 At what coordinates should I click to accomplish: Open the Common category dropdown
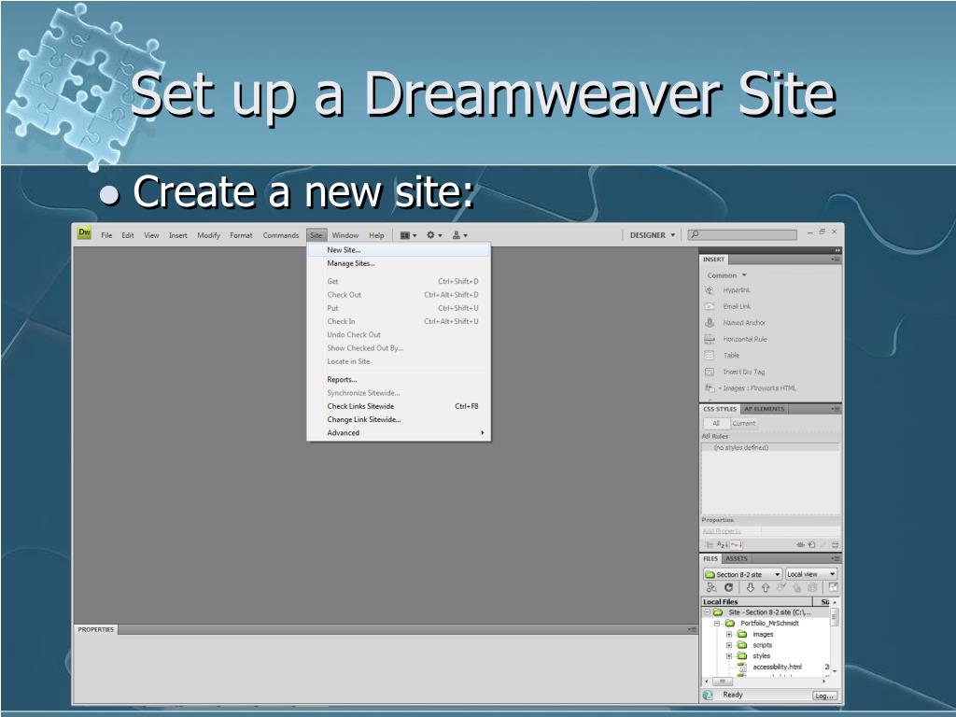click(x=726, y=275)
